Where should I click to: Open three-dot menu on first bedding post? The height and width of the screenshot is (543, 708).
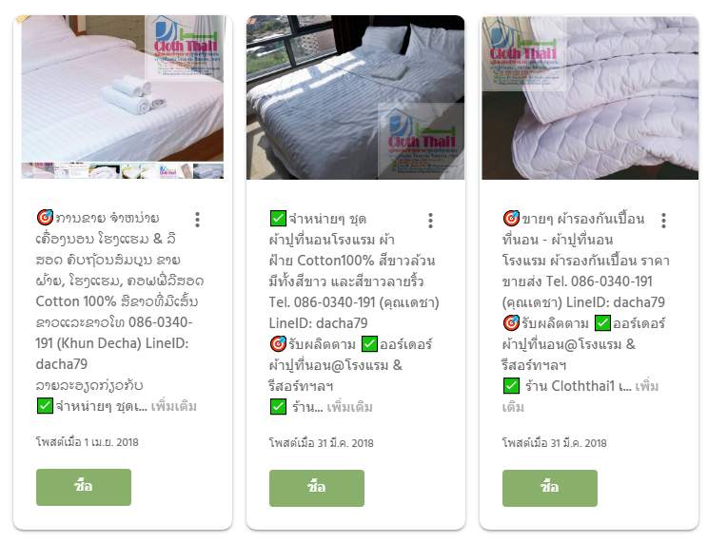(x=197, y=220)
